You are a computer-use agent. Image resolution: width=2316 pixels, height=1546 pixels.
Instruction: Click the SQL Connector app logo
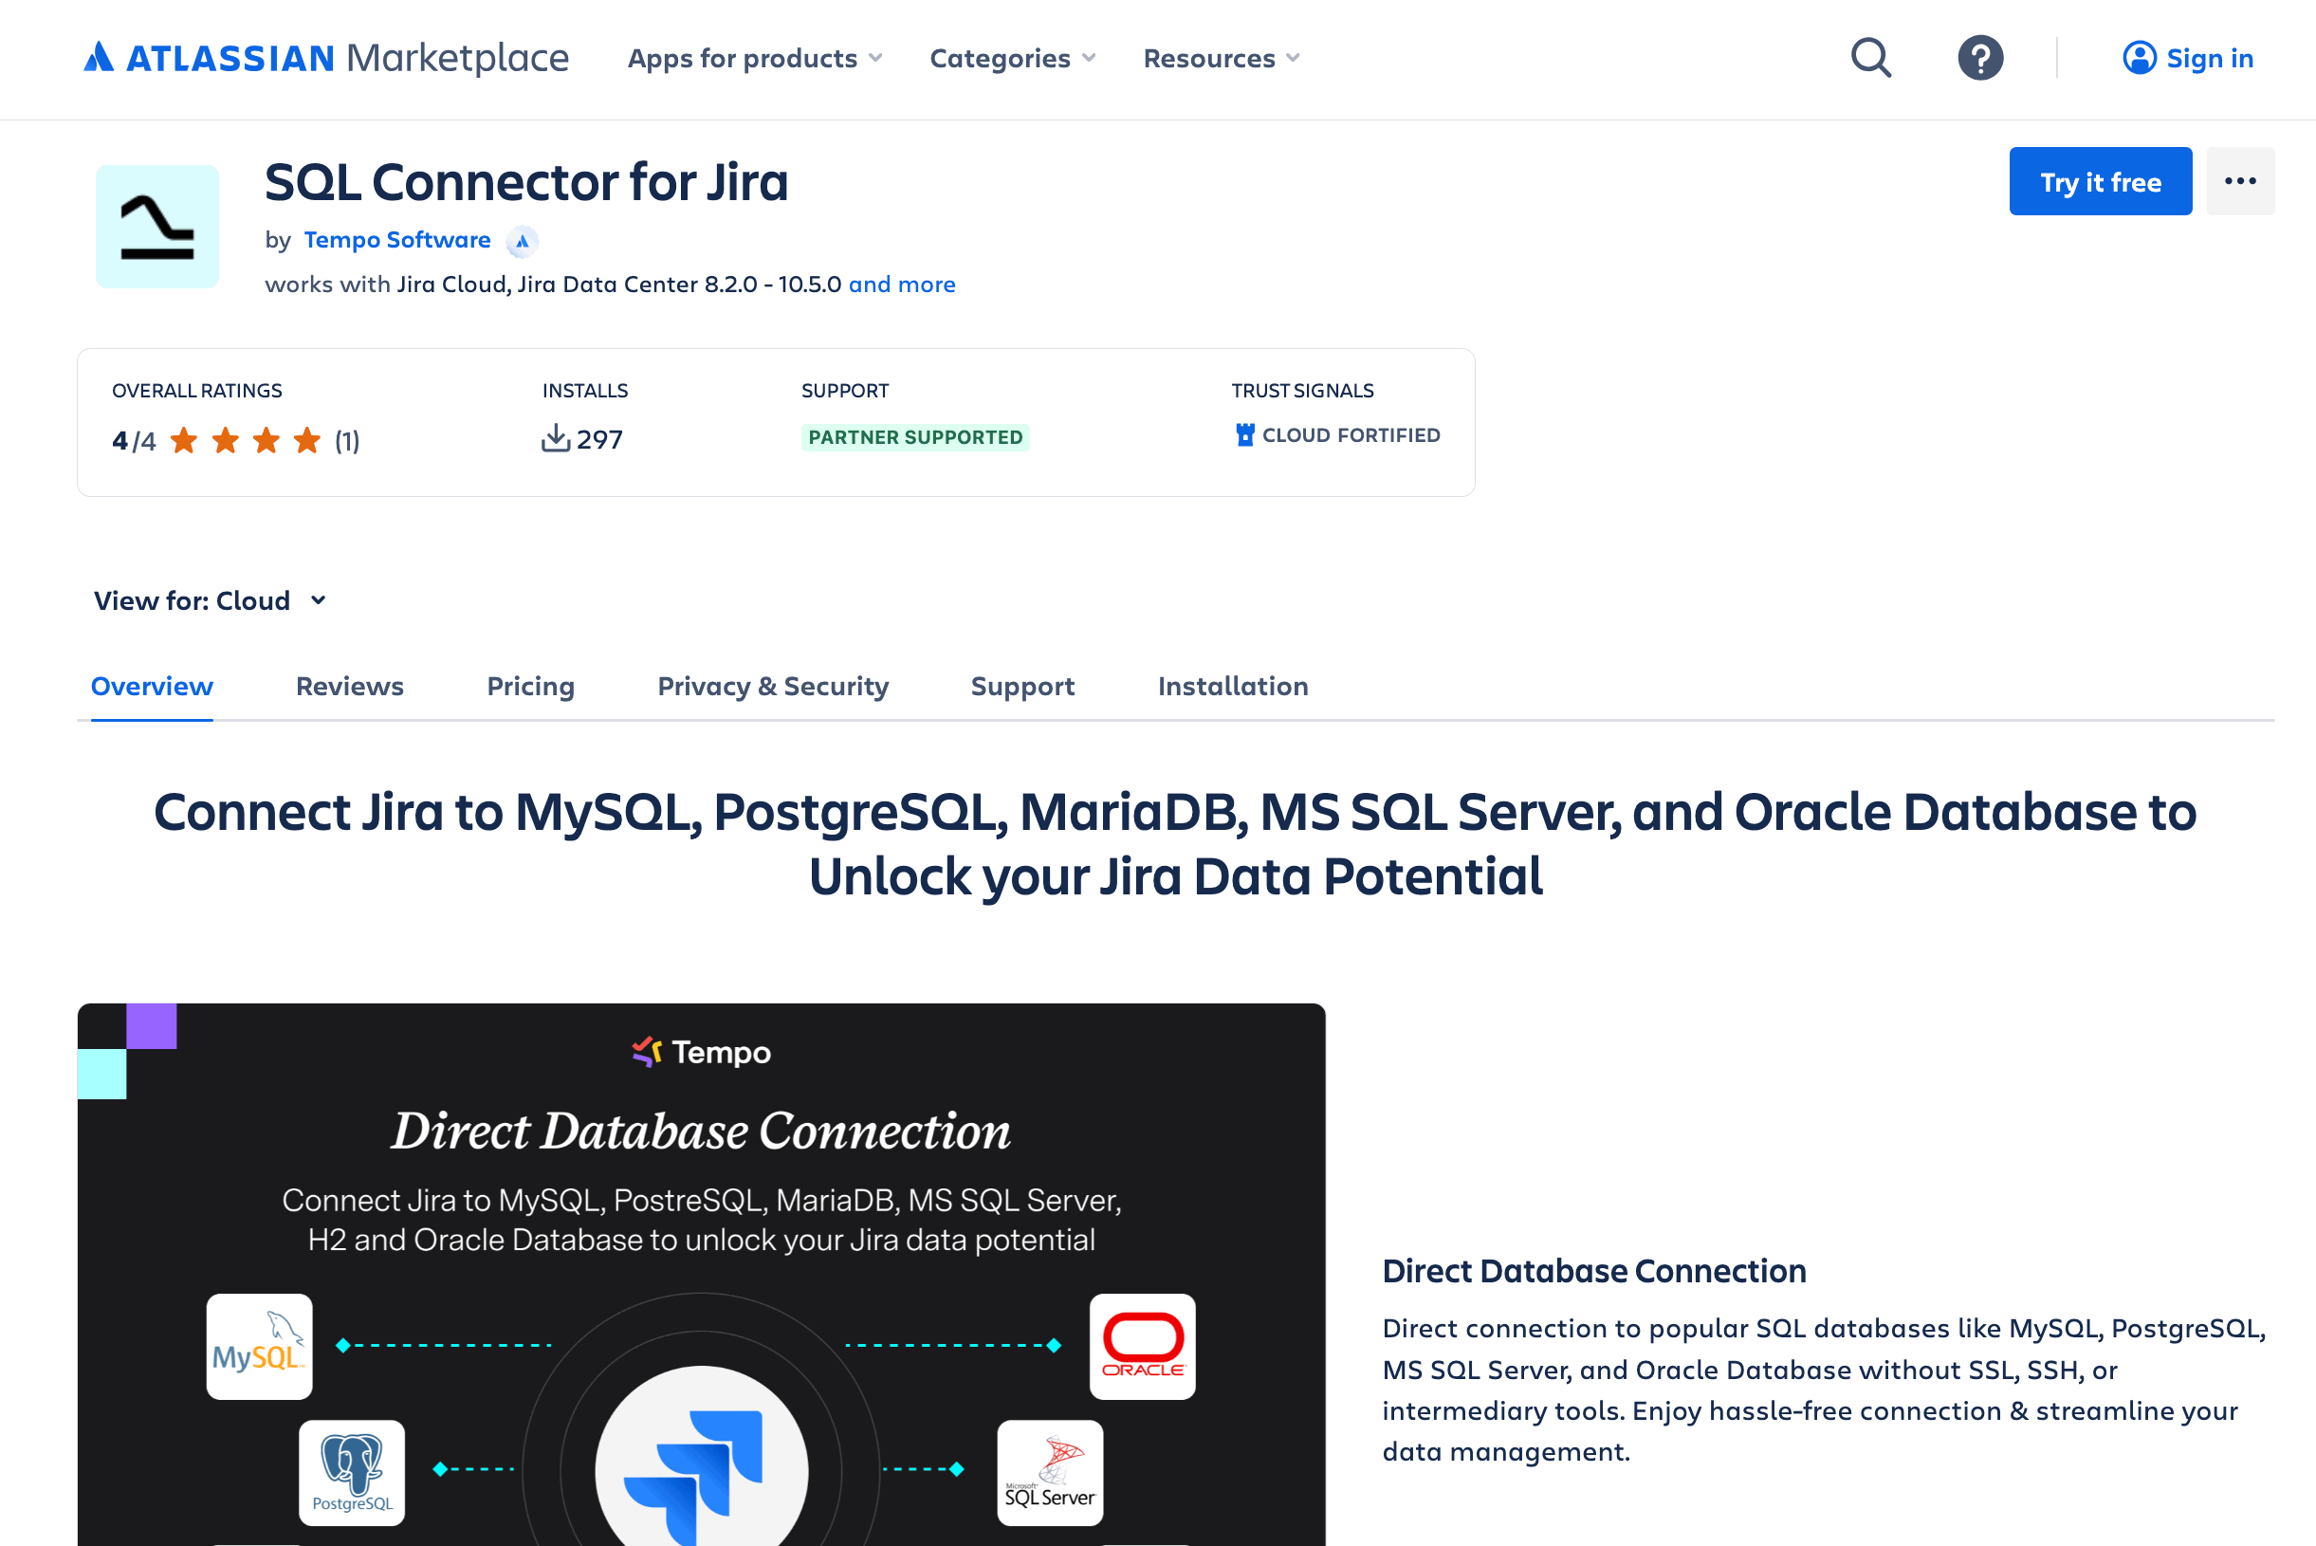156,227
